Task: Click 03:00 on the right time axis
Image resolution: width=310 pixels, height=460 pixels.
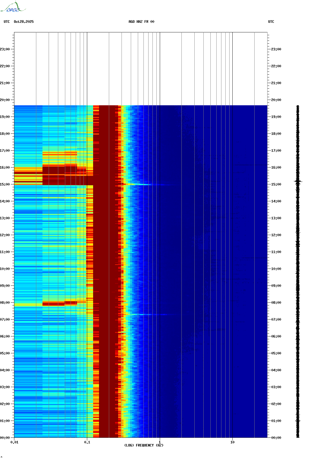Action: pyautogui.click(x=276, y=387)
